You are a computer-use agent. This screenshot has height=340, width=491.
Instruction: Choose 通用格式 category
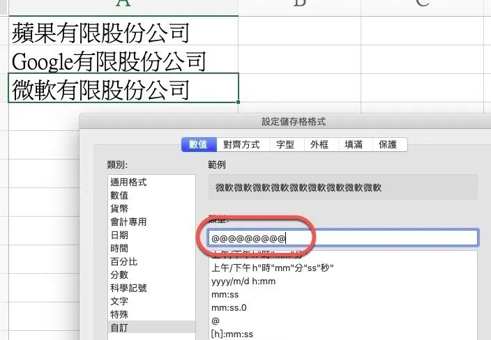coord(151,182)
